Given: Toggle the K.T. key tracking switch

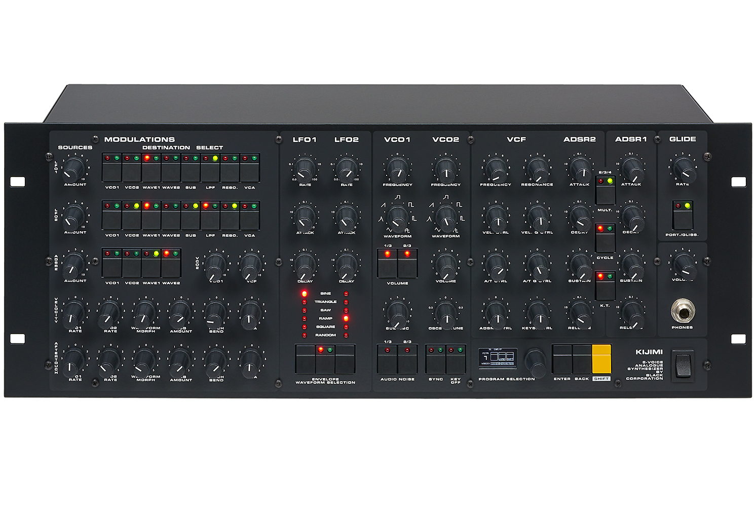Looking at the screenshot, I should pos(604,289).
